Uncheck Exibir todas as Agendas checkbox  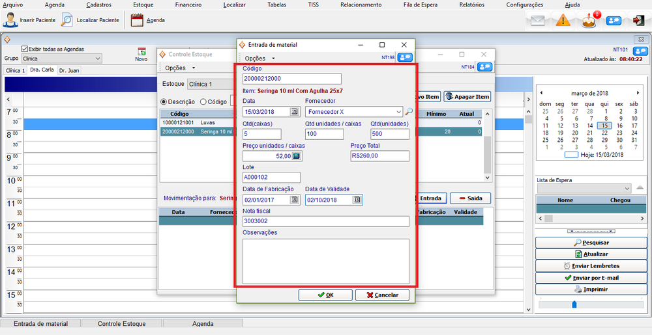[x=25, y=49]
